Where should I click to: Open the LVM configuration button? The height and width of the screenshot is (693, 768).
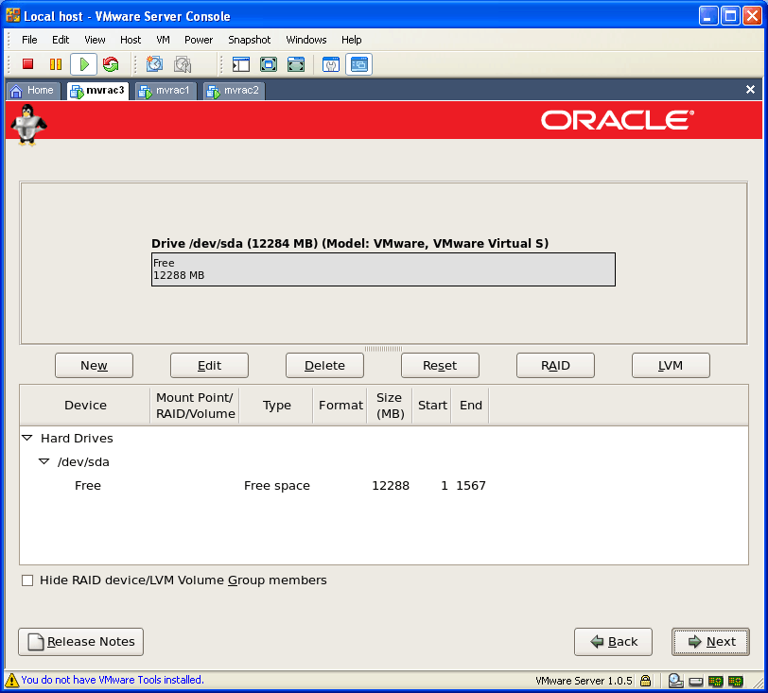click(x=671, y=366)
